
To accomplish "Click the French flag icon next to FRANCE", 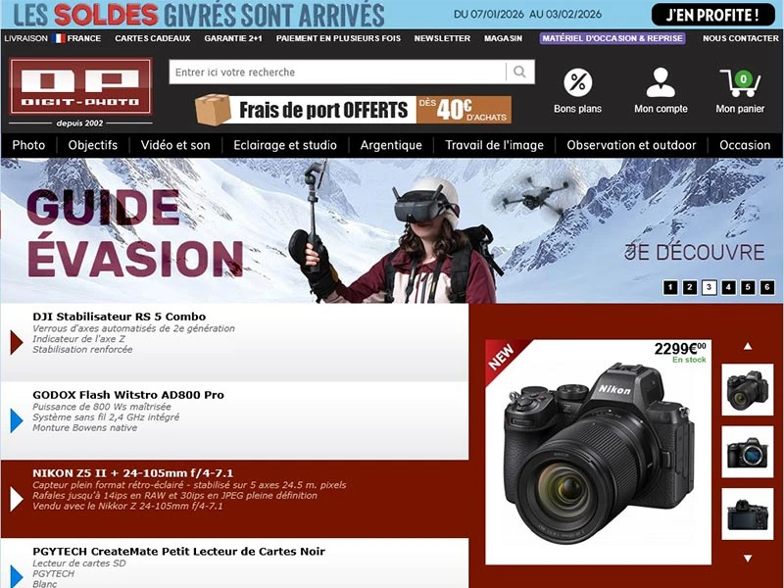I will click(x=61, y=39).
